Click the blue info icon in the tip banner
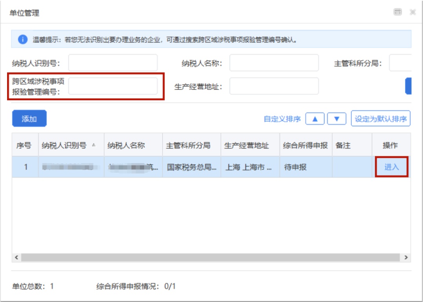The width and height of the screenshot is (423, 302). tap(23, 40)
